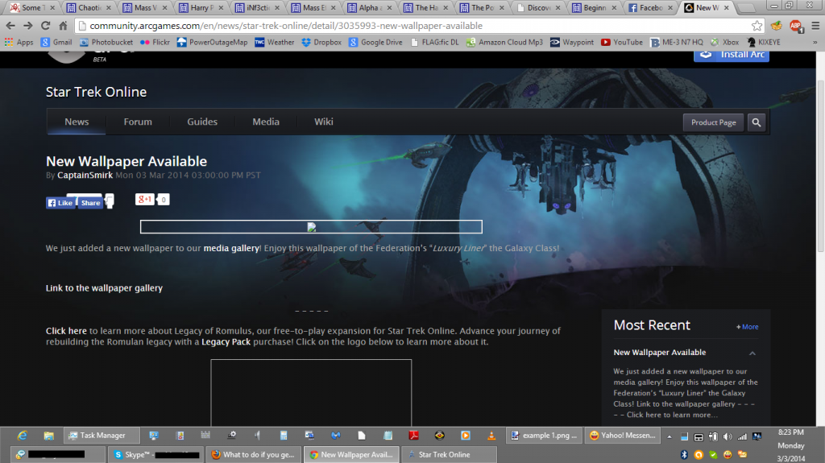The width and height of the screenshot is (825, 463).
Task: Go back with the browser back arrow
Action: pyautogui.click(x=10, y=26)
